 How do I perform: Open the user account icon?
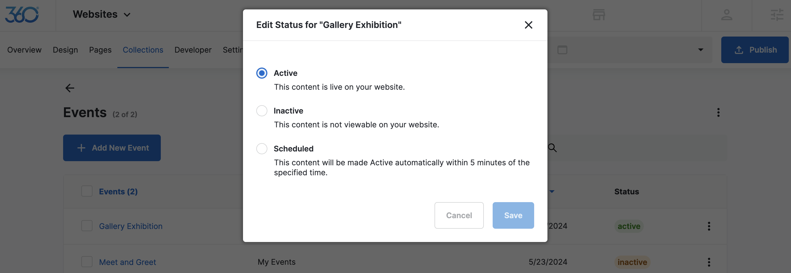[x=727, y=14]
